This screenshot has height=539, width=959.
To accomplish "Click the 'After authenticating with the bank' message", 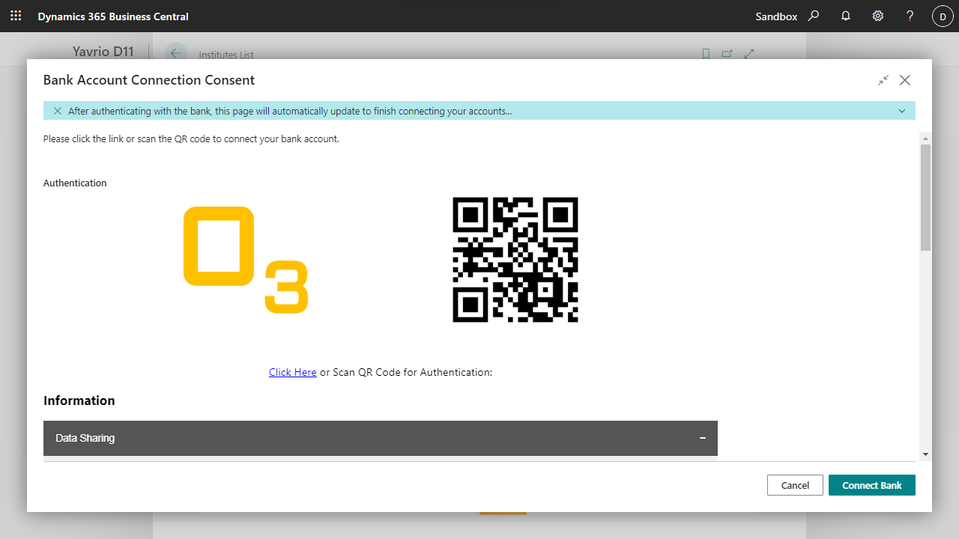I will point(290,111).
